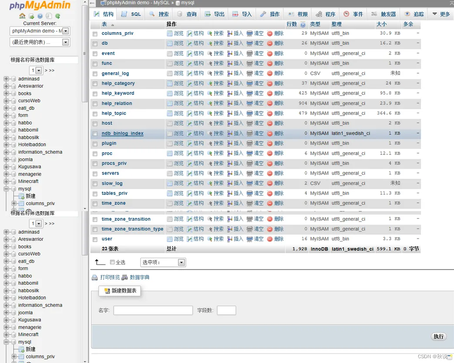Click the data dictionary icon

click(x=124, y=278)
